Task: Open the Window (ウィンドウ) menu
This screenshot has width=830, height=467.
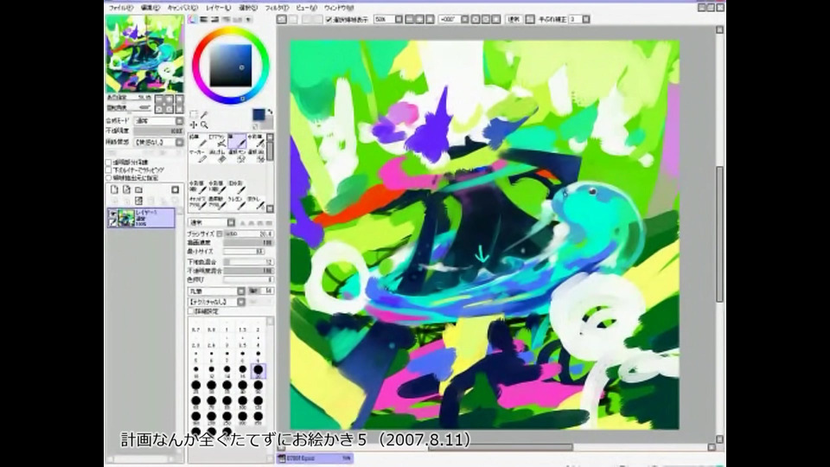Action: (x=339, y=8)
